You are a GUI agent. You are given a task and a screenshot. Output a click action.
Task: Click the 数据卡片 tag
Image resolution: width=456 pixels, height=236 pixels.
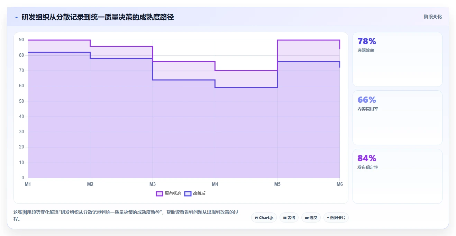tap(336, 218)
